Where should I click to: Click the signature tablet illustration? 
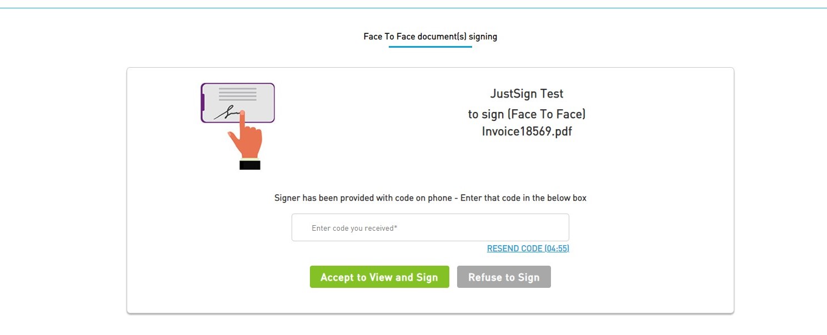point(238,103)
